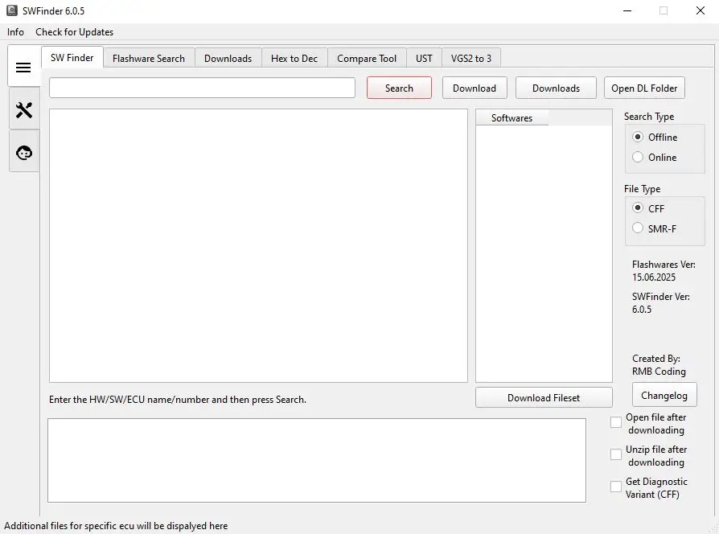Click the Download Fileset button
Screen dimensions: 719x534
click(544, 397)
